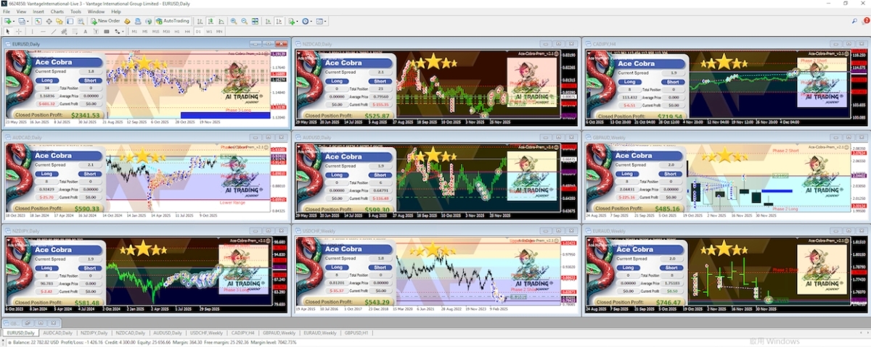Toggle the AutoTrading button
This screenshot has width=871, height=347.
172,21
